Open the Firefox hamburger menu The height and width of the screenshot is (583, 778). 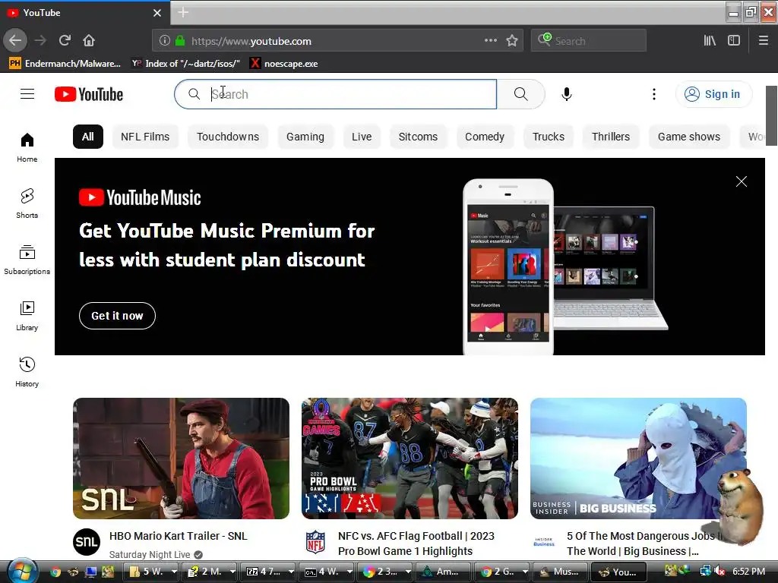pos(763,41)
